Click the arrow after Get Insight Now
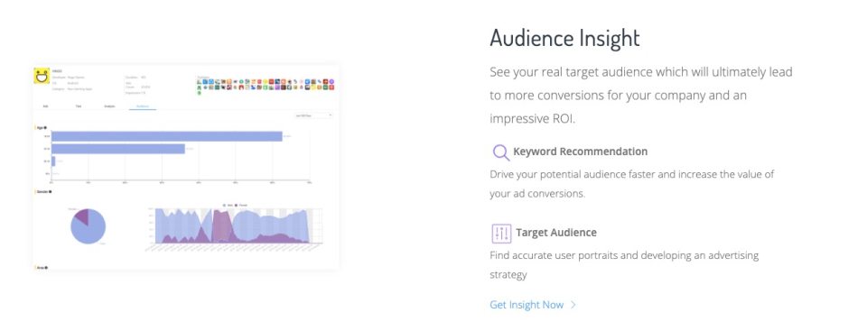Screen dimensions: 867x331 coord(573,305)
